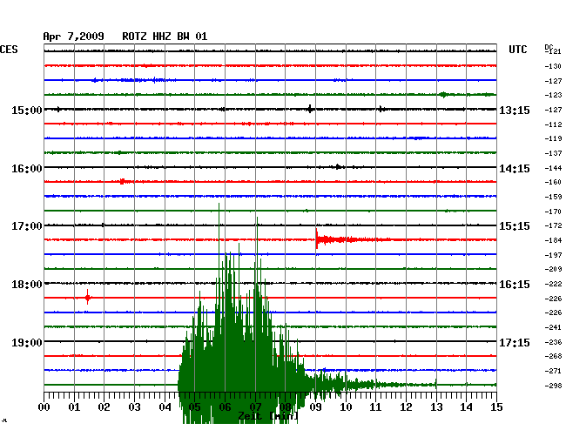Click the "18:00" local time label
Image resolution: width=566 pixels, height=430 pixels.
tap(27, 285)
